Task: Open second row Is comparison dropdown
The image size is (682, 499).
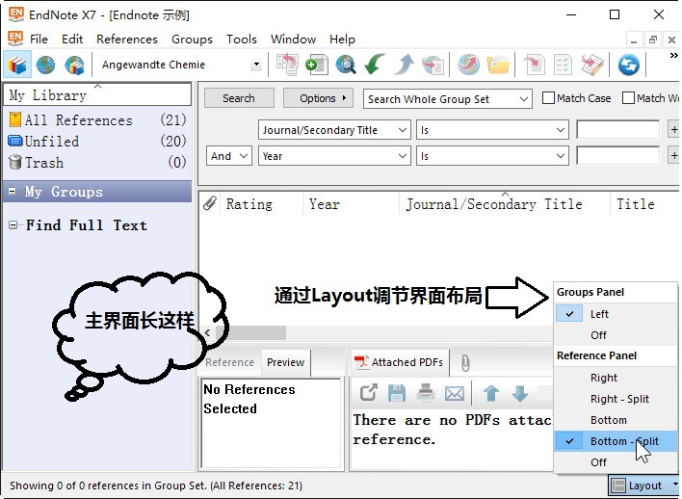Action: coord(492,156)
